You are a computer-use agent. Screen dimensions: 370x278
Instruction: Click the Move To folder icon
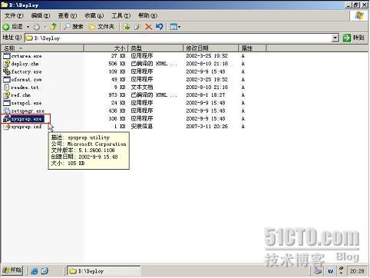tap(127, 26)
